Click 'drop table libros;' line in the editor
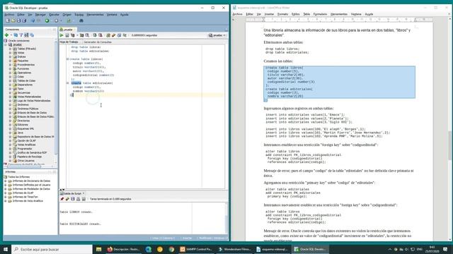Image resolution: width=453 pixels, height=254 pixels. point(86,47)
